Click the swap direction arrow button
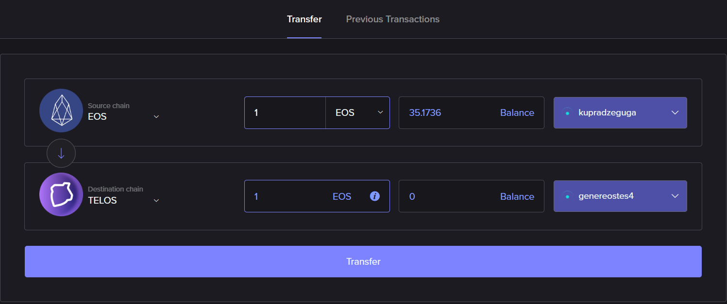The image size is (727, 304). (61, 153)
